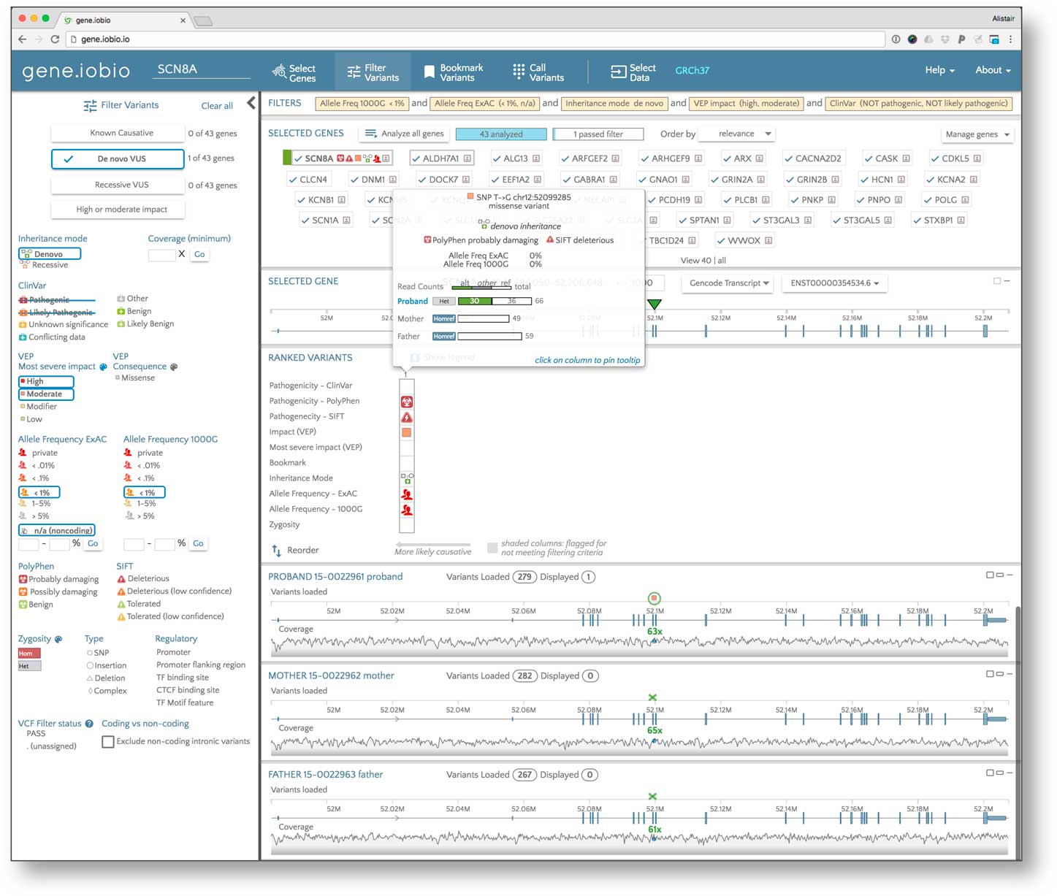
Task: Collapse the filter panel with left chevron
Action: pyautogui.click(x=251, y=103)
